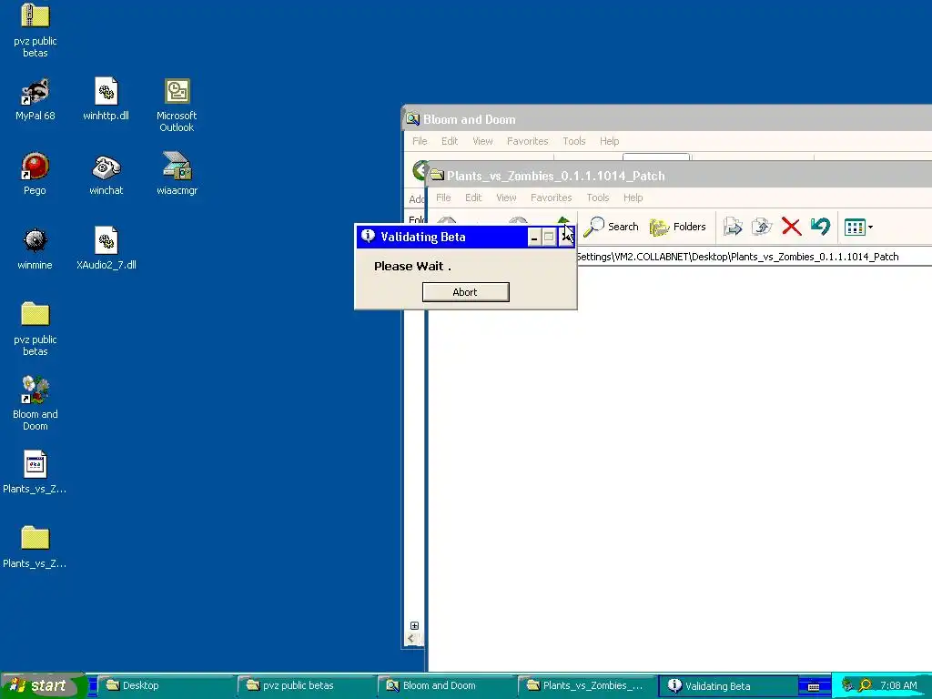Open View menu in Patch window
This screenshot has height=699, width=932.
[x=506, y=198]
